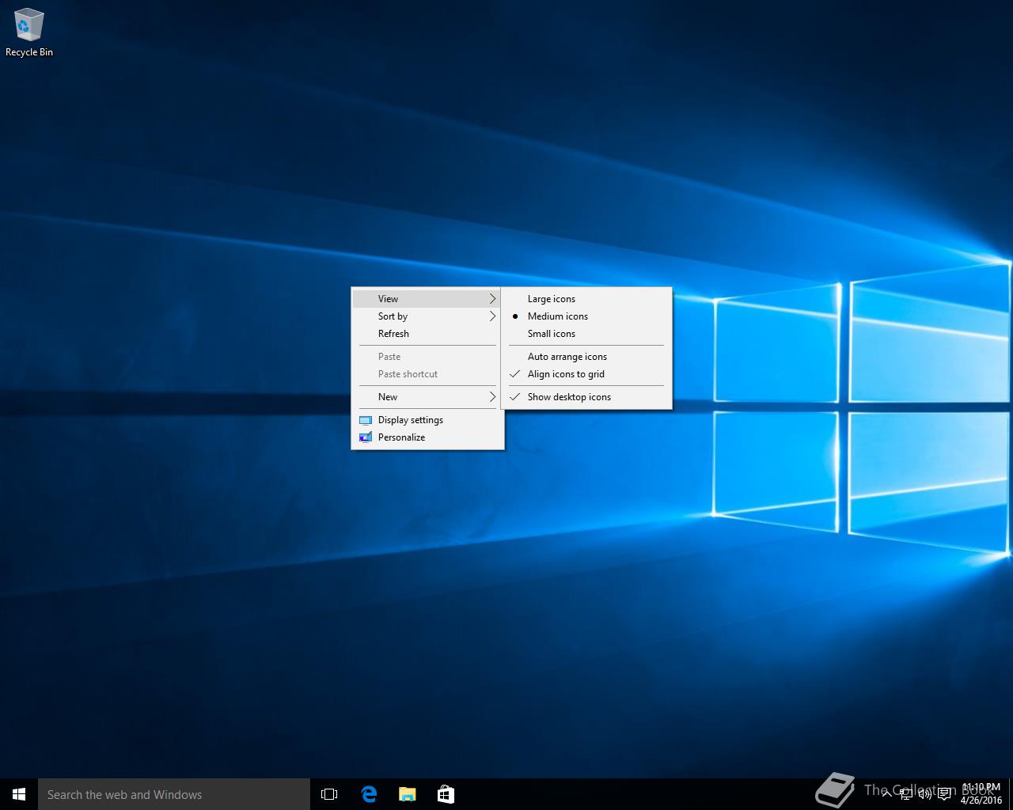This screenshot has width=1013, height=810.
Task: Click the Paste shortcut menu entry
Action: tap(427, 374)
